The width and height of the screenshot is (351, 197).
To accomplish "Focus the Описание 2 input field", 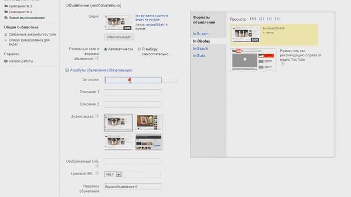I will coord(133,105).
